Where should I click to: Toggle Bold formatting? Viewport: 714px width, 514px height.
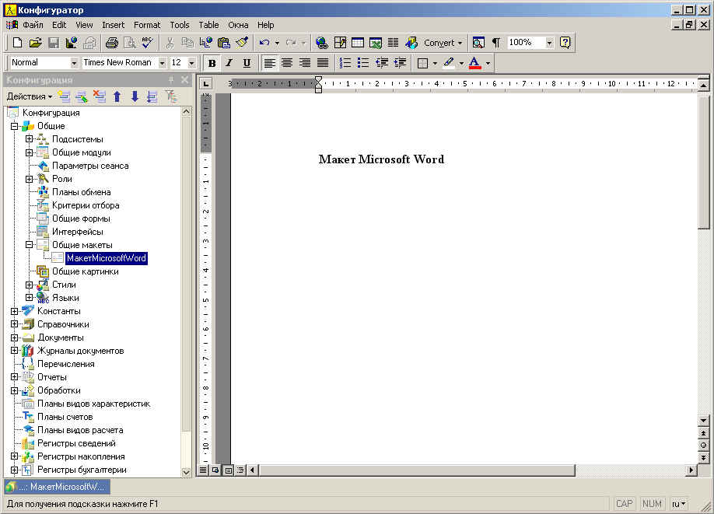coord(212,63)
